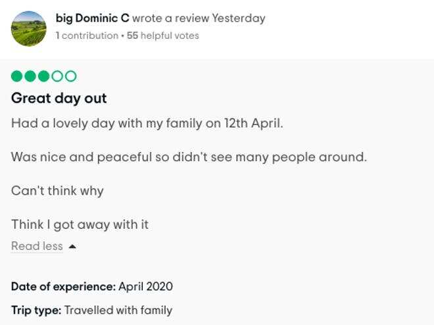
Task: Click the third filled rating bubble
Action: point(43,77)
